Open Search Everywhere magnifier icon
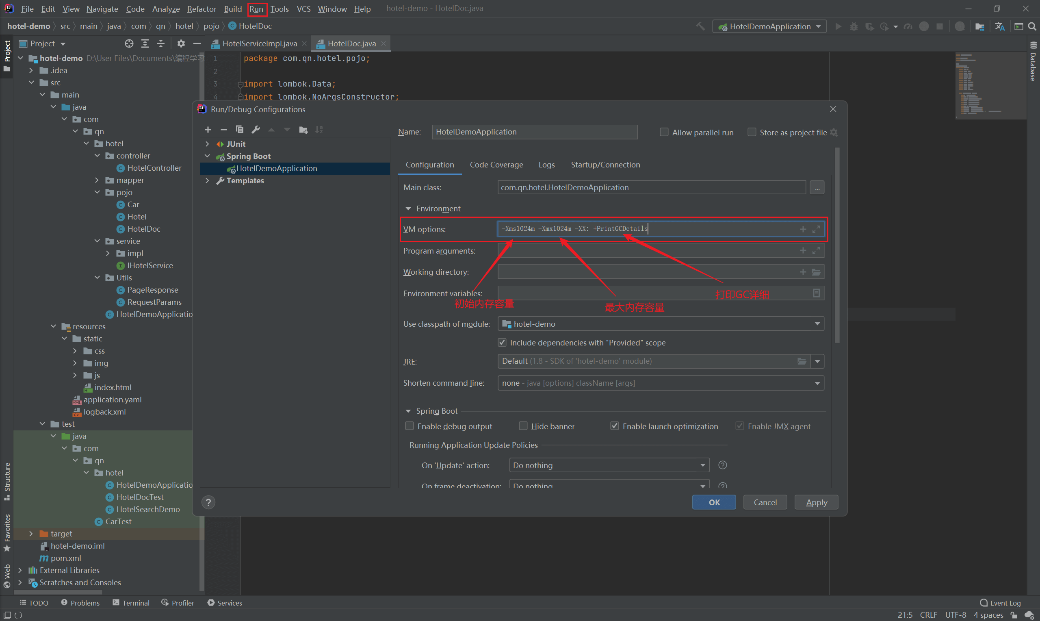This screenshot has width=1040, height=621. 1032,26
